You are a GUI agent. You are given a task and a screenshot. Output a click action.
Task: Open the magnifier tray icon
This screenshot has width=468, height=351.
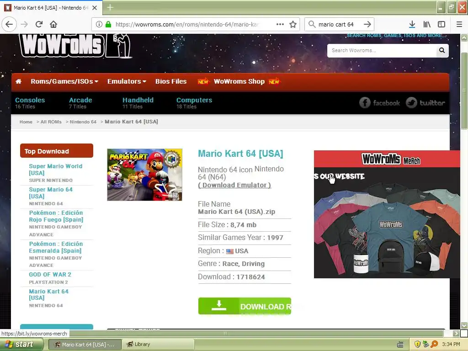click(434, 344)
